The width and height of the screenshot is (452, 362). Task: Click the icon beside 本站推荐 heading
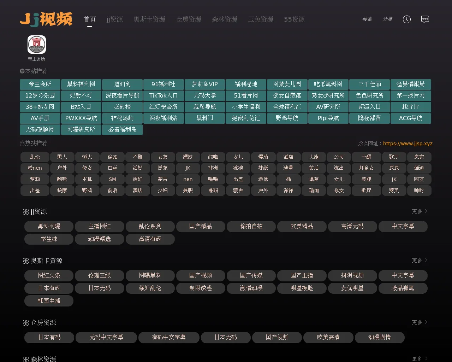click(22, 71)
